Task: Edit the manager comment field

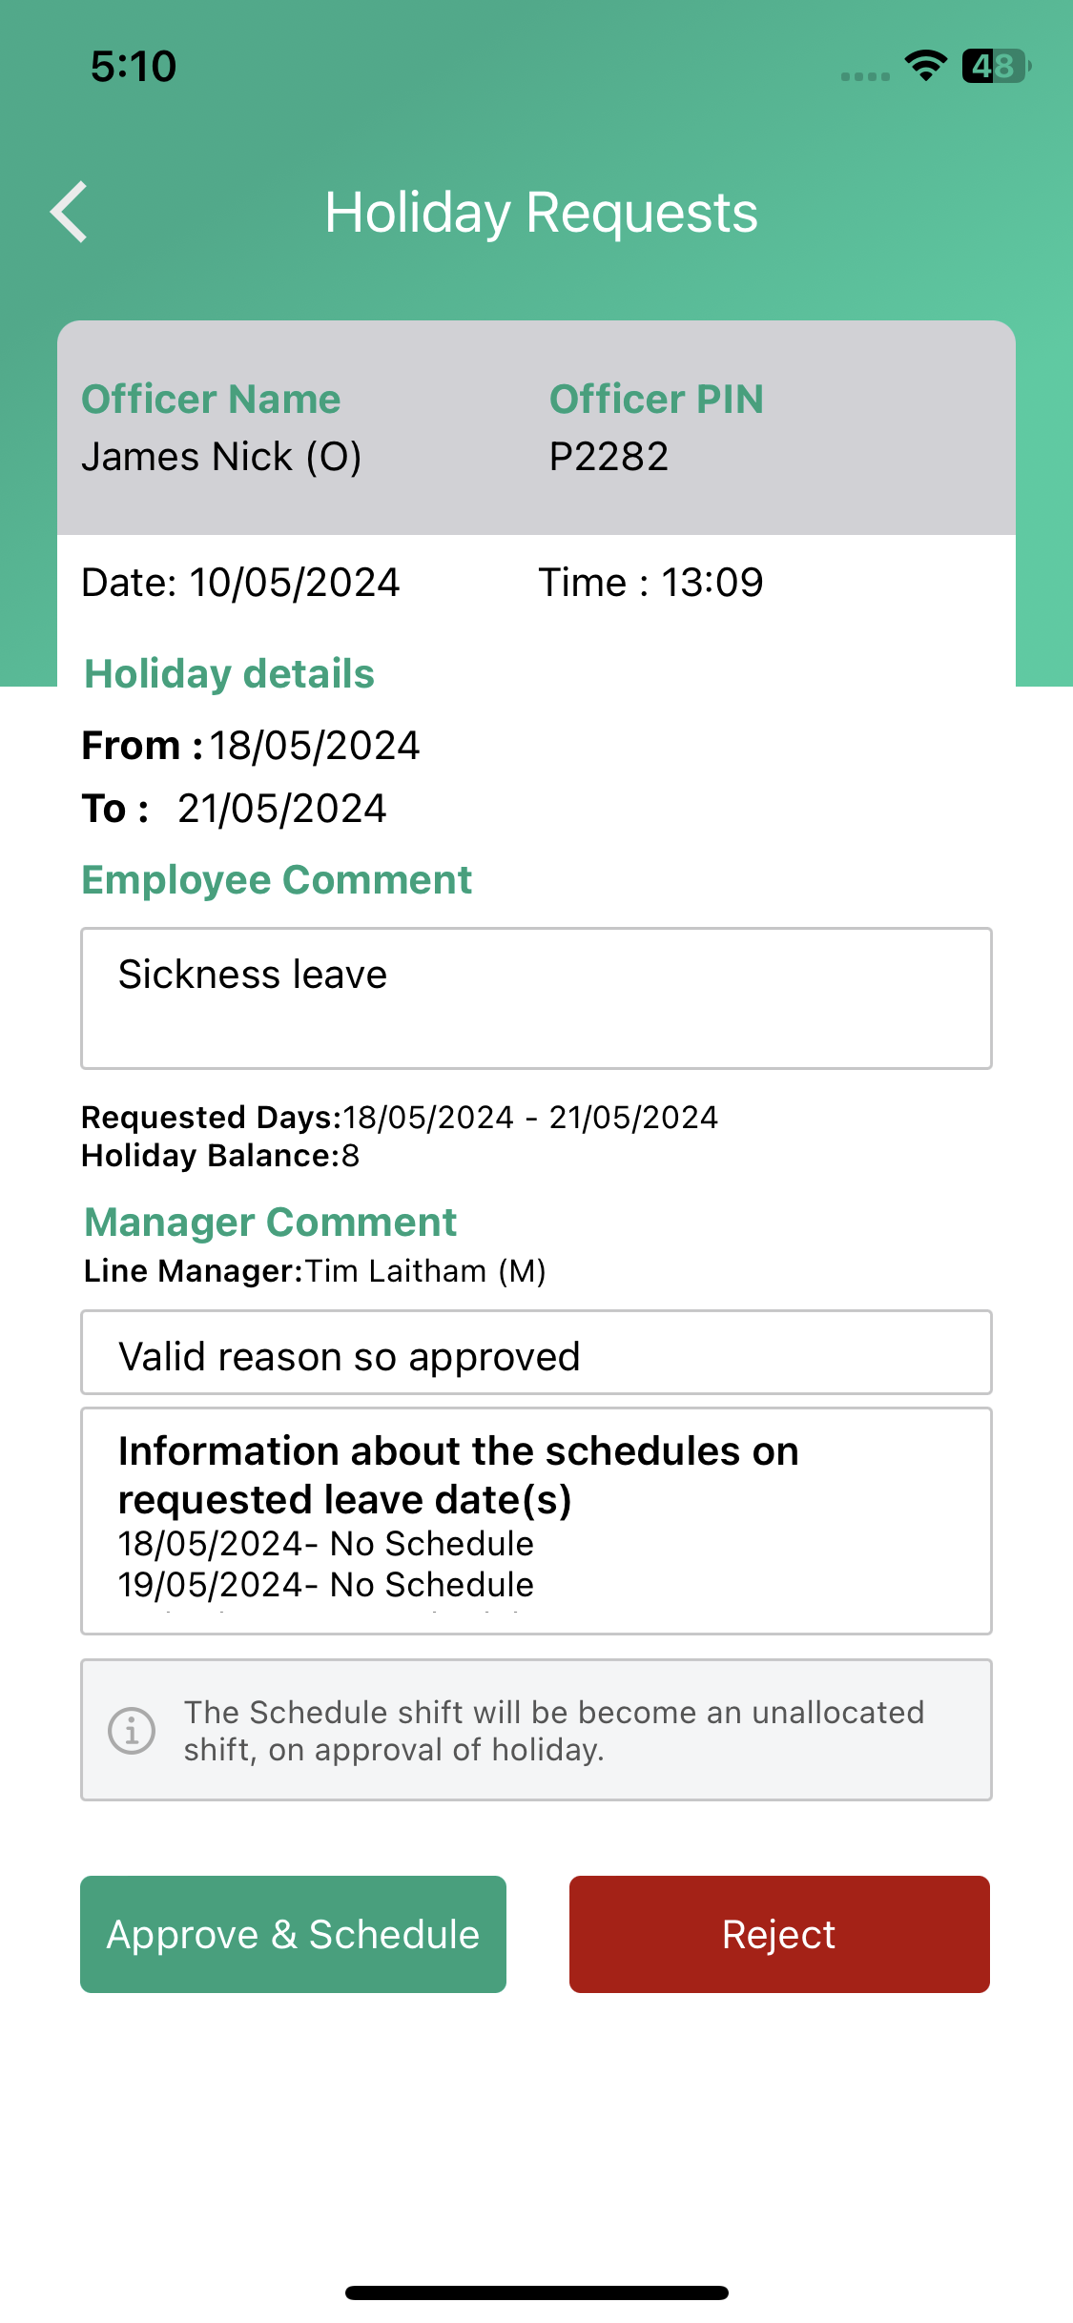Action: pyautogui.click(x=536, y=1352)
